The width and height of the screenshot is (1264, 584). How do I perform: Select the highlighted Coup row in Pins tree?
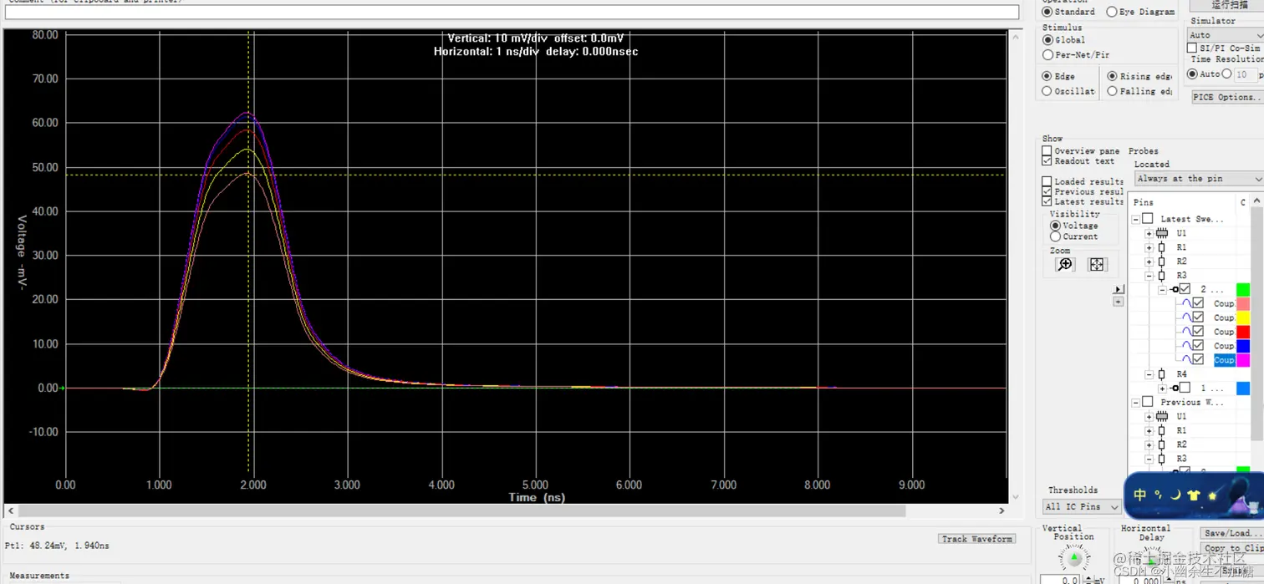click(x=1224, y=360)
